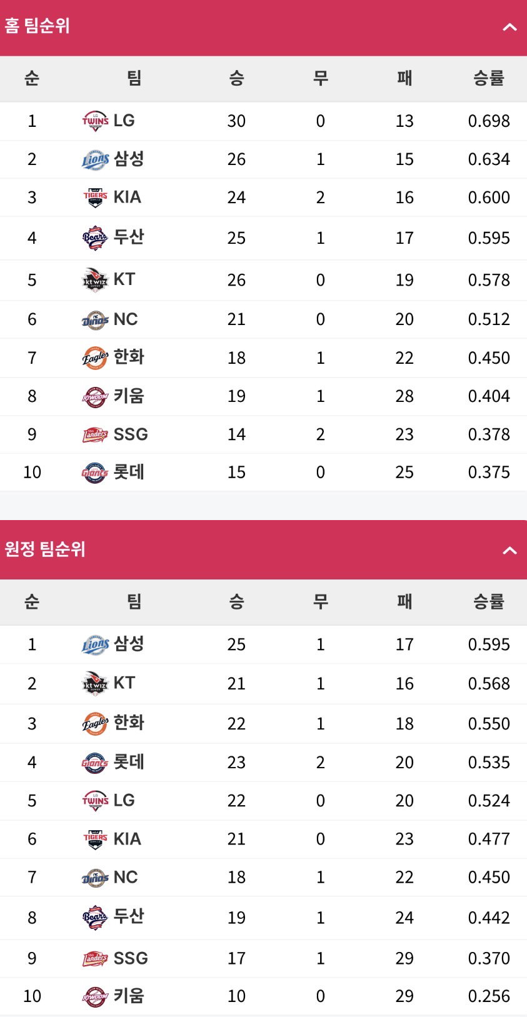The image size is (527, 1017).
Task: Select the 승 column header in away table
Action: coord(236,602)
